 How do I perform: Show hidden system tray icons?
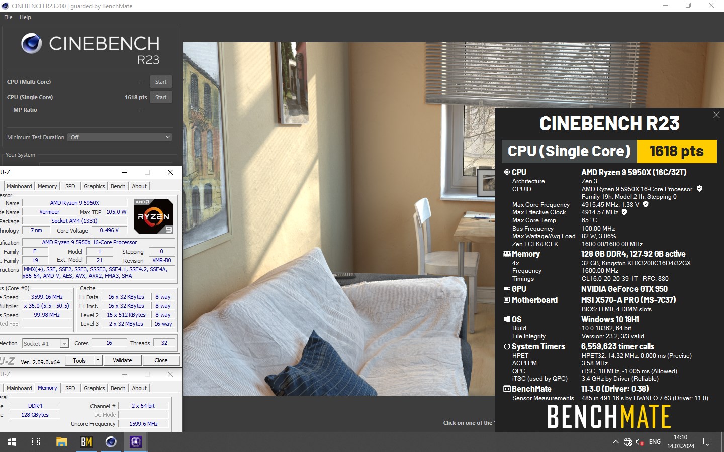point(615,442)
